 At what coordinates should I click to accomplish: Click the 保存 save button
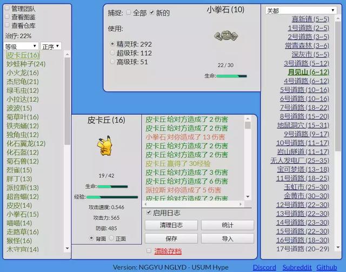click(x=171, y=238)
